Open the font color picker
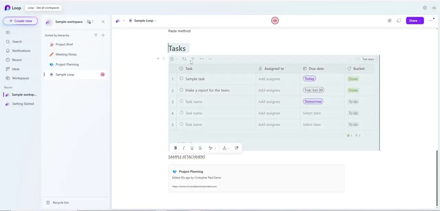 tap(226, 148)
